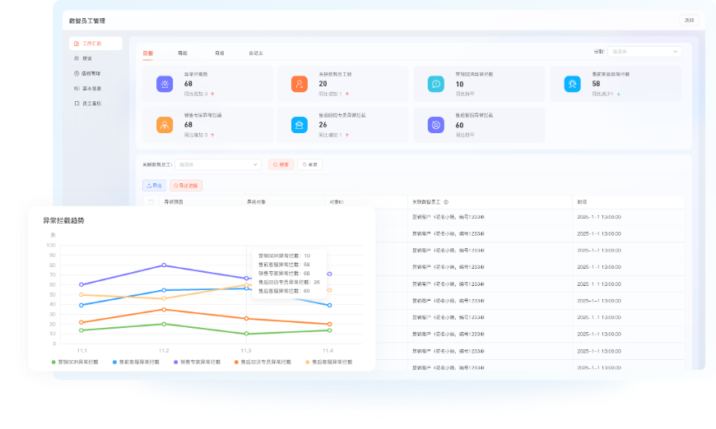Toggle the green 营销SDR异常拦截 legend entry
Viewport: 716px width, 429px height.
pyautogui.click(x=75, y=362)
